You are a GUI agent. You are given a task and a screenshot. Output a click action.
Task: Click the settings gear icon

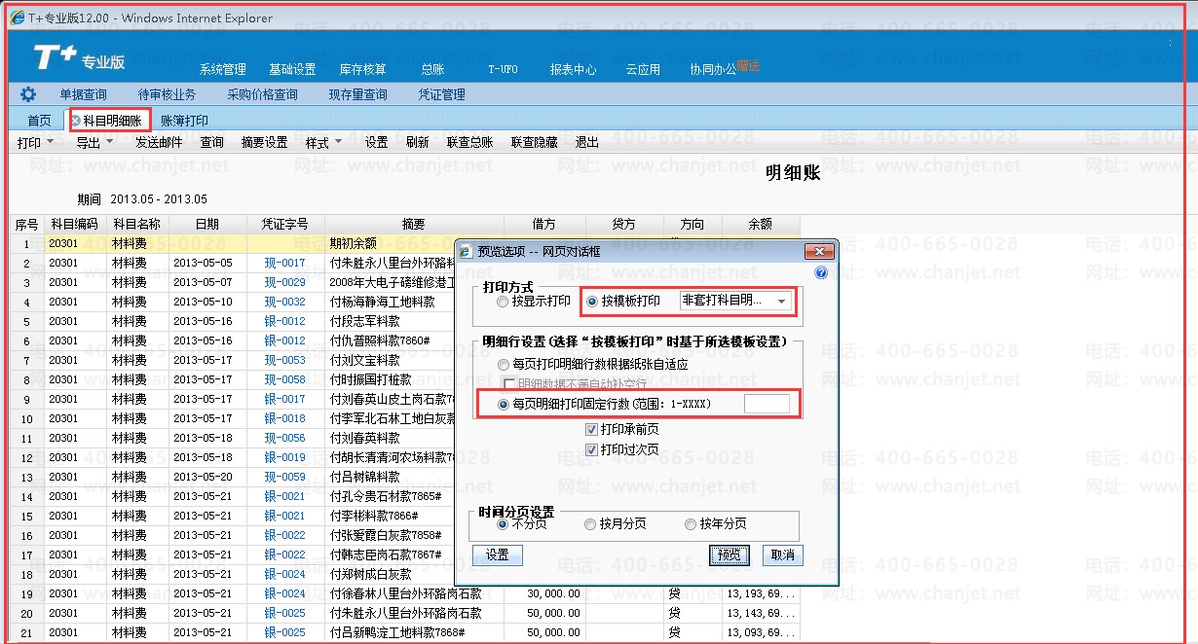(x=28, y=94)
